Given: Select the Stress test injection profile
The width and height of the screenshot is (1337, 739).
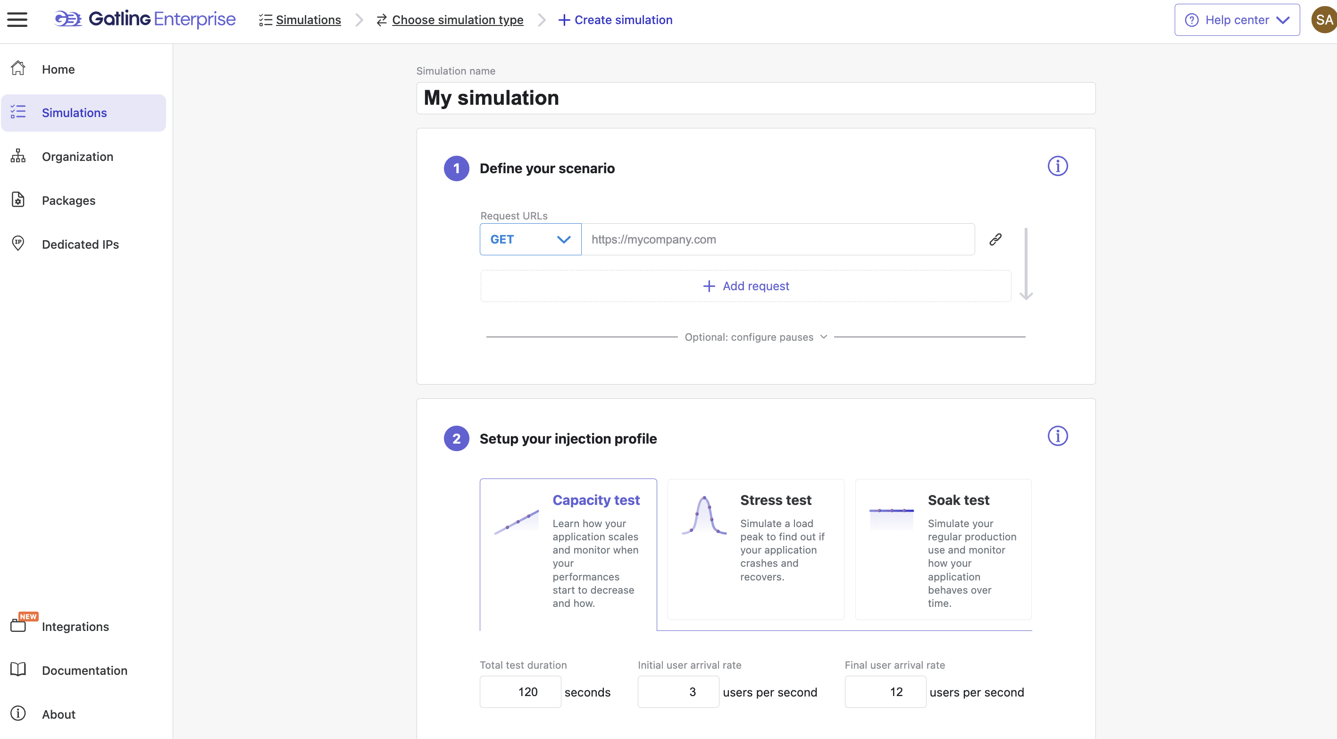Looking at the screenshot, I should pos(756,549).
